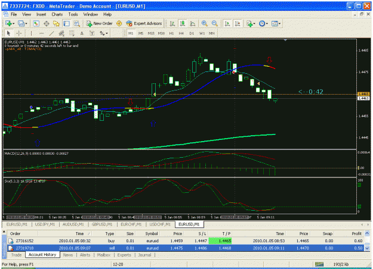Viewport: 373px width, 269px height.
Task: Open the Charts menu
Action: click(x=57, y=14)
